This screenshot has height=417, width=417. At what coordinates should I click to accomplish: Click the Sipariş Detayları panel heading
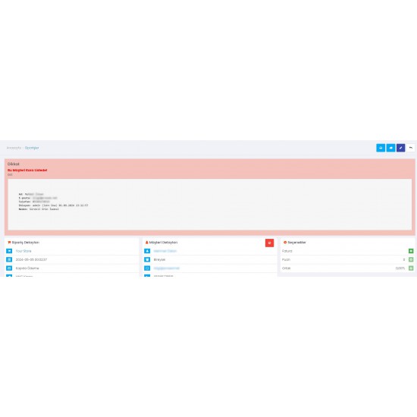coord(26,243)
